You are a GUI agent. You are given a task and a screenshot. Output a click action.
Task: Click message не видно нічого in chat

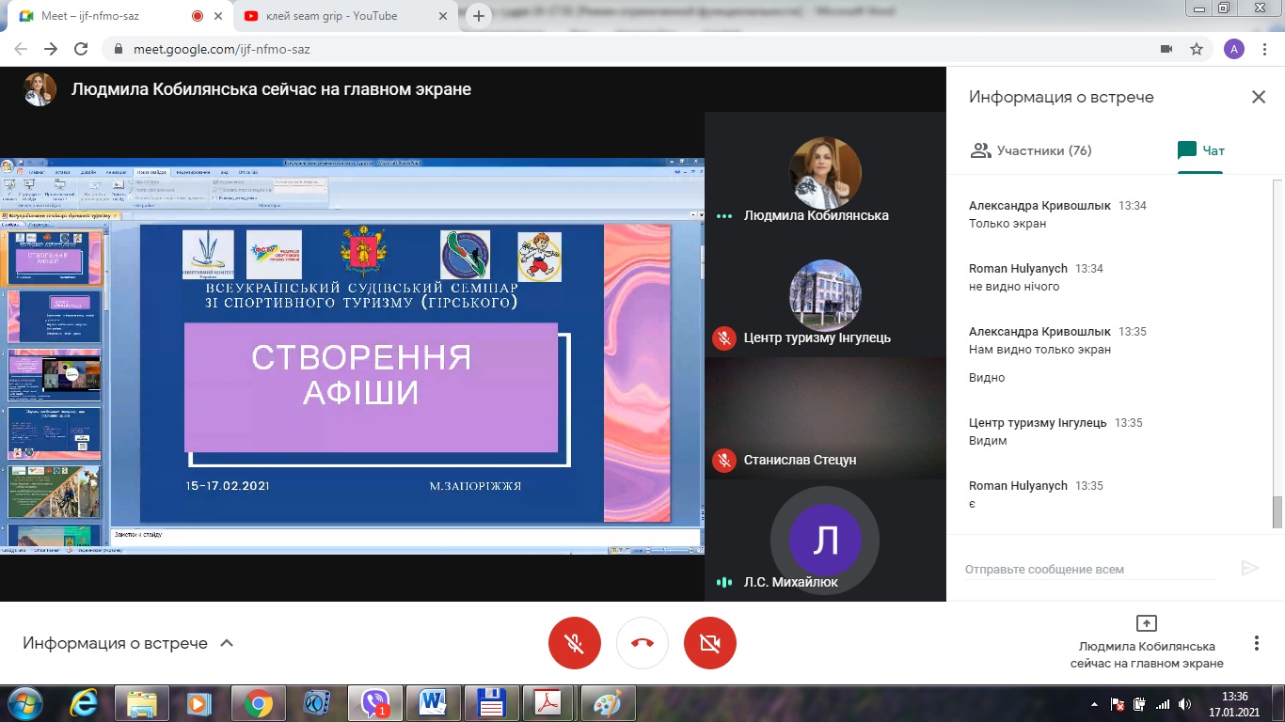[1014, 287]
